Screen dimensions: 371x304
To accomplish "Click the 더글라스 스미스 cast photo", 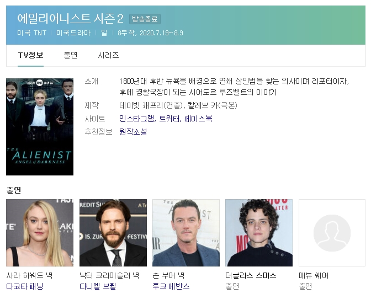I will [x=259, y=233].
